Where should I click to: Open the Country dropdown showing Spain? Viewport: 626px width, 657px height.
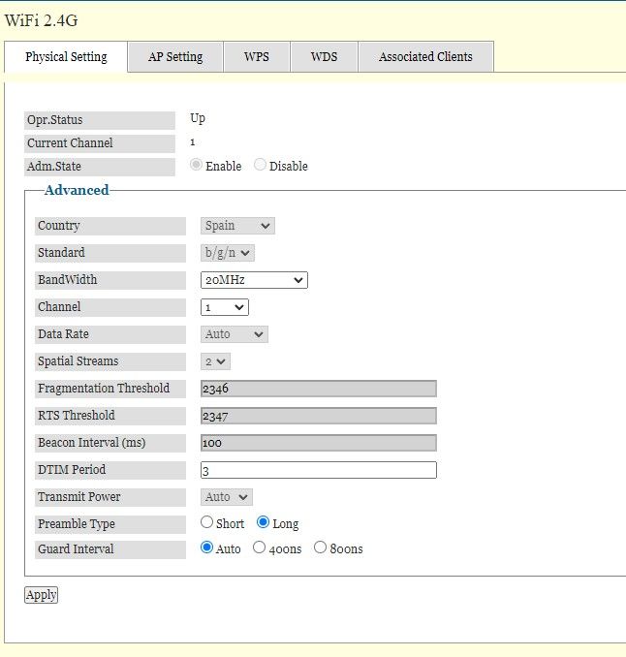click(237, 226)
